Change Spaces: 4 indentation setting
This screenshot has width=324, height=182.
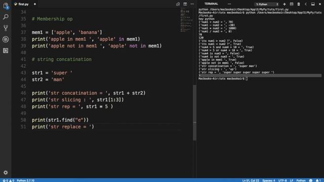[269, 180]
